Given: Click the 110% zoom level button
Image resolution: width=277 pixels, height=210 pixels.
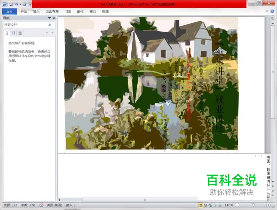Looking at the screenshot, I should pyautogui.click(x=229, y=205).
